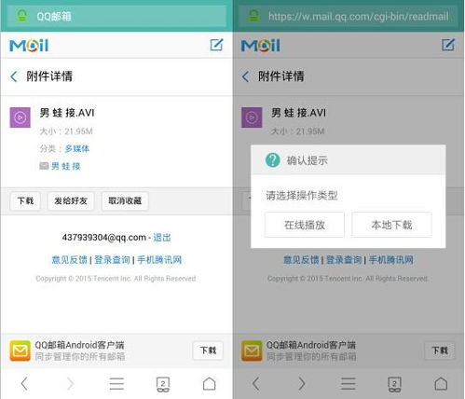Choose 本地下载 in the confirm dialog
The image size is (465, 399).
pyautogui.click(x=391, y=225)
